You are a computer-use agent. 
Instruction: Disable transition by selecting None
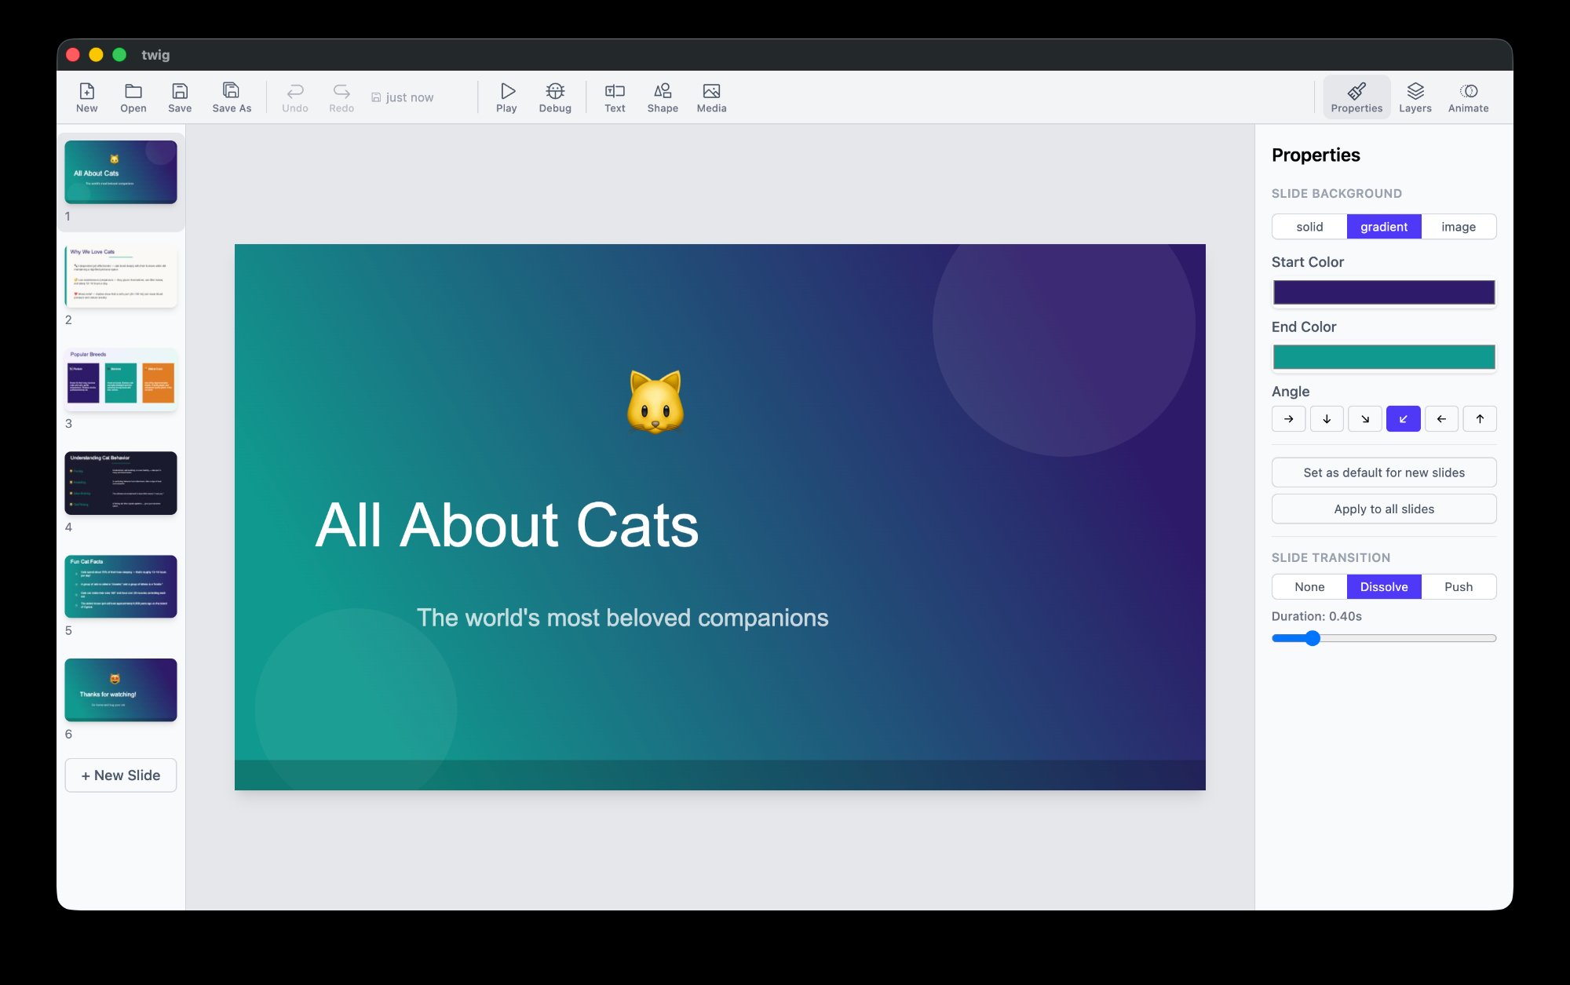coord(1308,586)
